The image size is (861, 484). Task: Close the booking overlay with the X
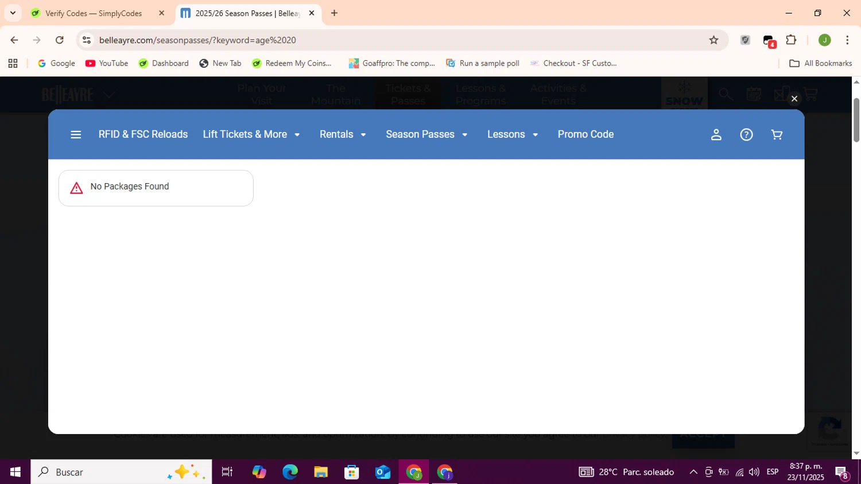coord(794,99)
